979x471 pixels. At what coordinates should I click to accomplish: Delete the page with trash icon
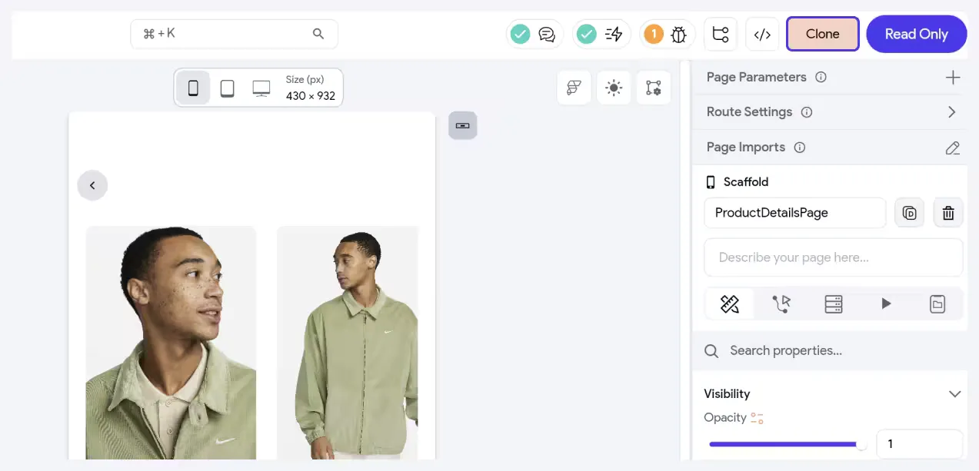click(948, 213)
